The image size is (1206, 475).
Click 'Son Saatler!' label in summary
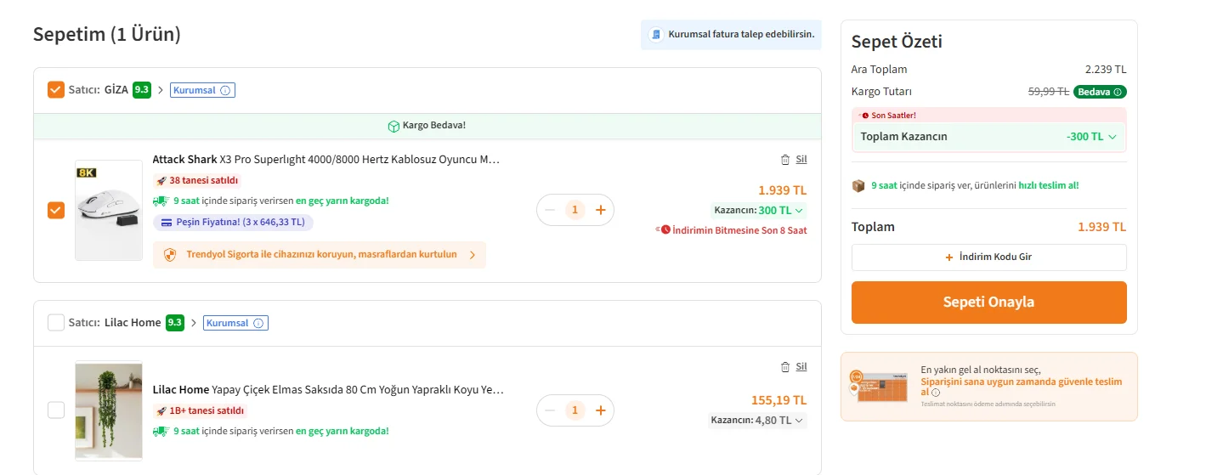(893, 115)
